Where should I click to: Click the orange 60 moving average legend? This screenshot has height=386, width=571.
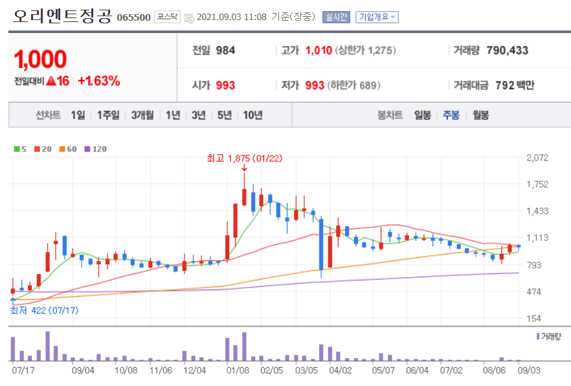point(68,149)
